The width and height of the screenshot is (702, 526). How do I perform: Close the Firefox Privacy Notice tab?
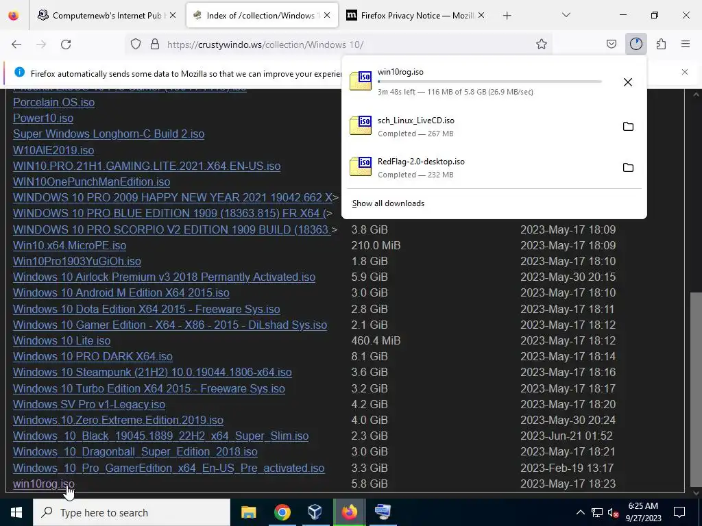(x=481, y=15)
